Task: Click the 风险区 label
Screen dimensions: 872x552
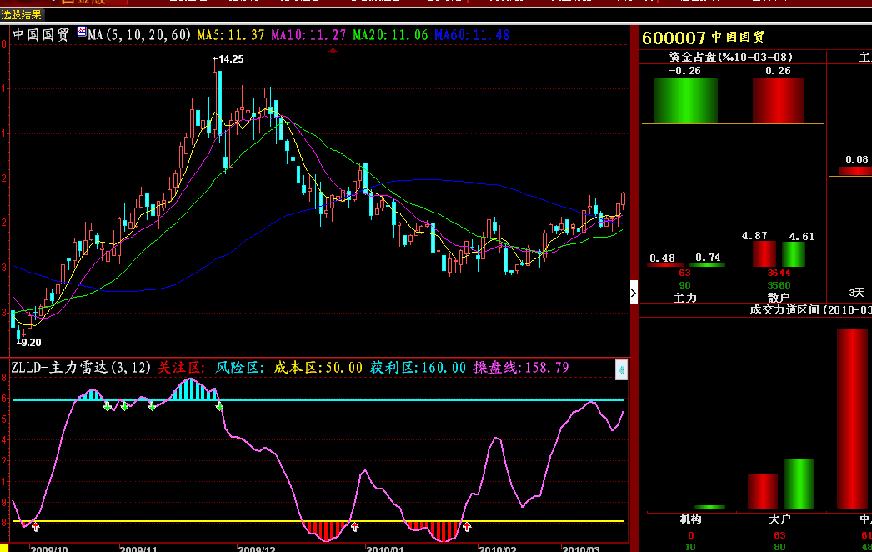Action: click(x=240, y=368)
